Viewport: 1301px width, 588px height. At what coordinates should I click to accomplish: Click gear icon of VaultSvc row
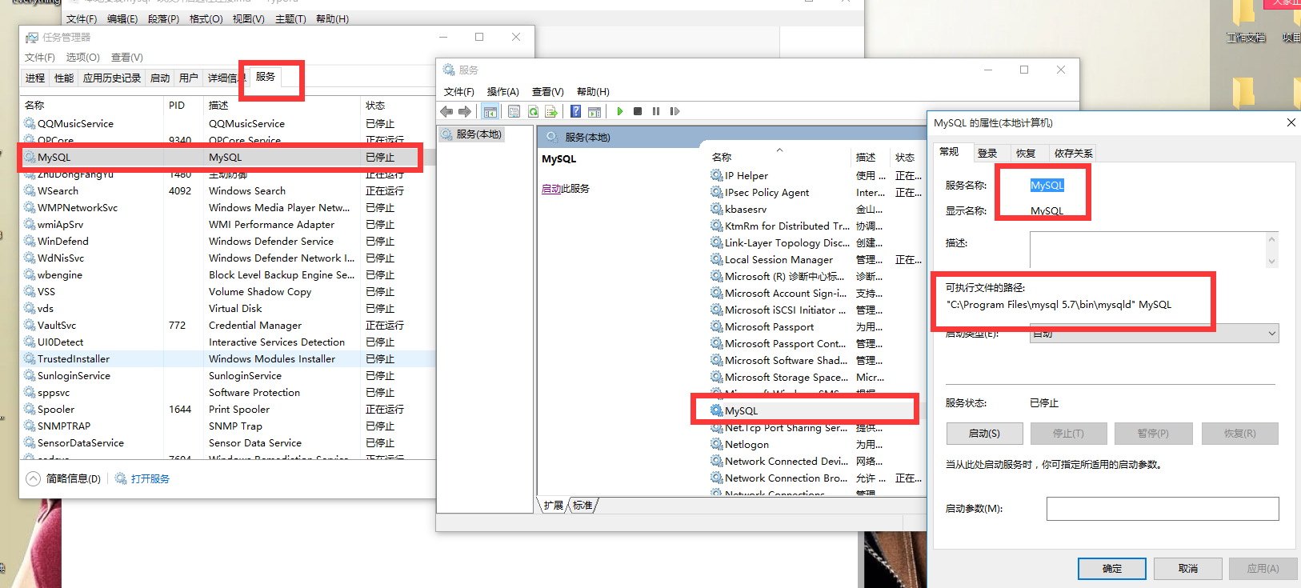click(x=30, y=325)
